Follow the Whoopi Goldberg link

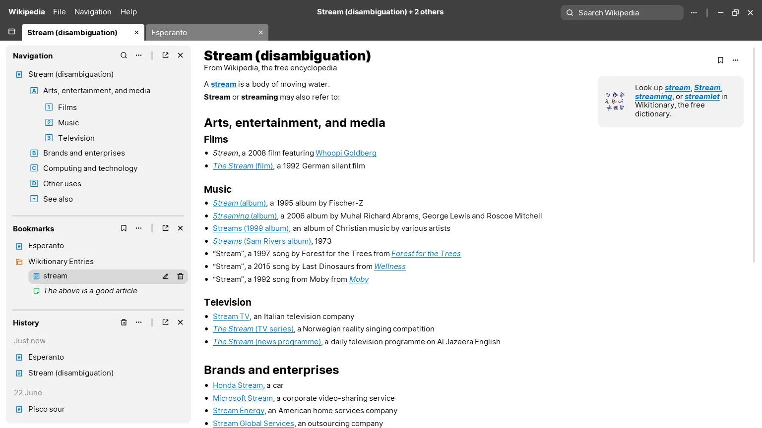click(346, 153)
